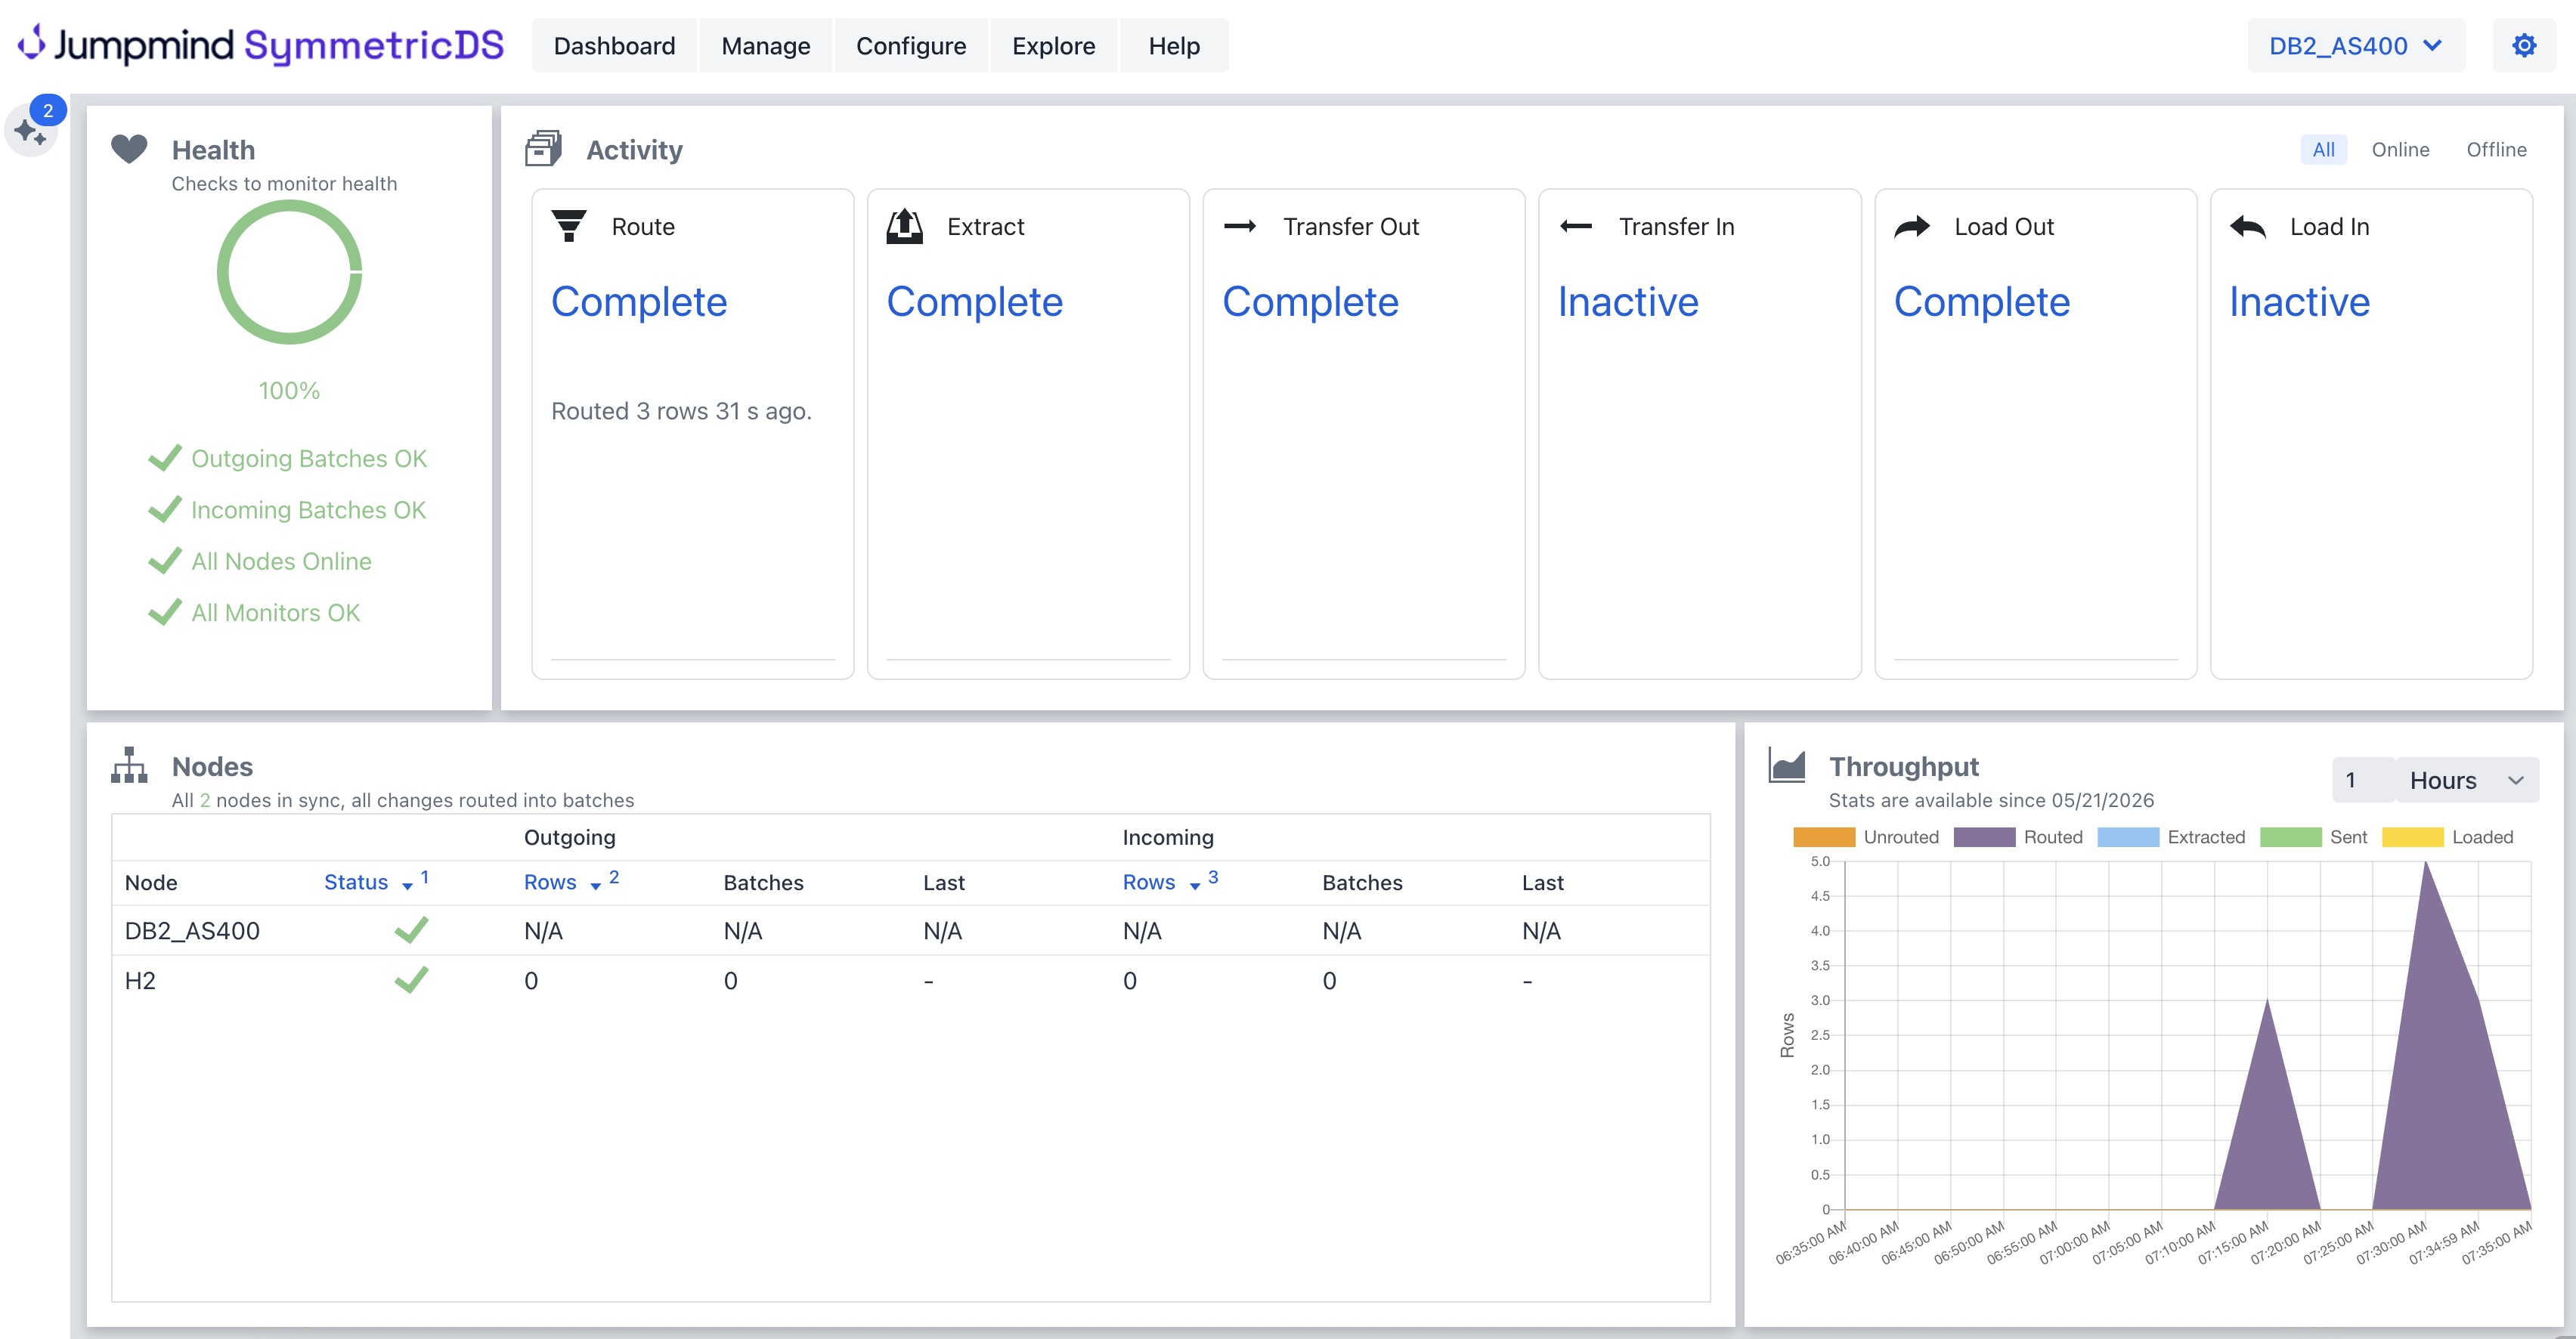Click the throughput interval number field
This screenshot has height=1339, width=2576.
pyautogui.click(x=2363, y=780)
